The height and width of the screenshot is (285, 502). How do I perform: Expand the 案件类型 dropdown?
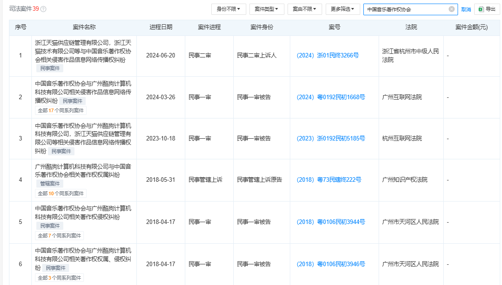266,9
